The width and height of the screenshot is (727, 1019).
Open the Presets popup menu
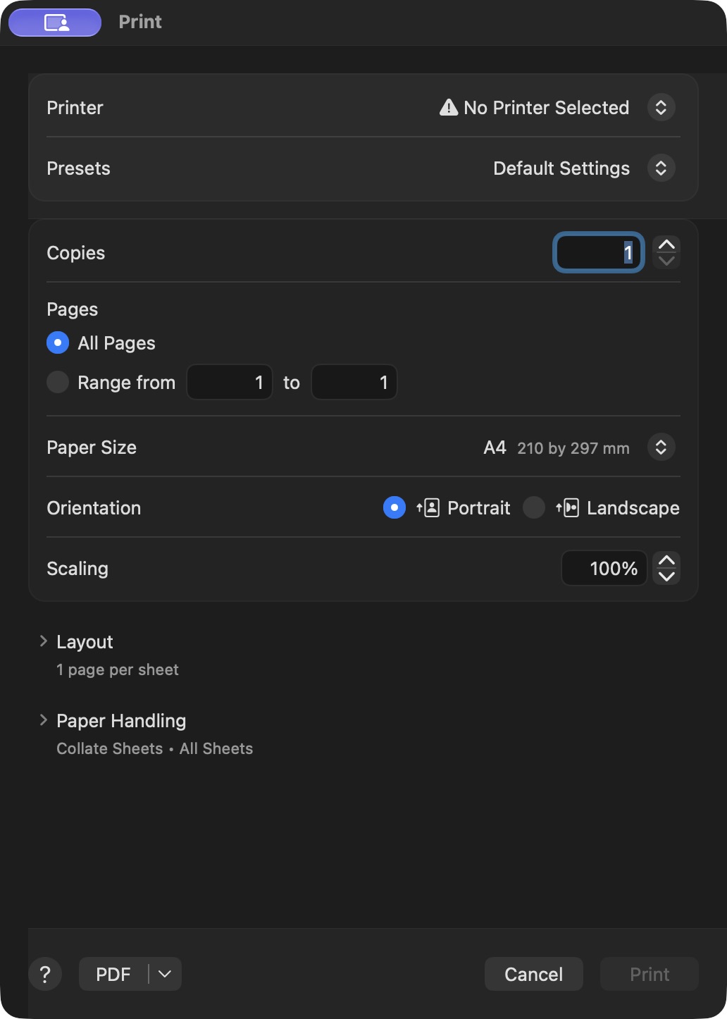[661, 168]
